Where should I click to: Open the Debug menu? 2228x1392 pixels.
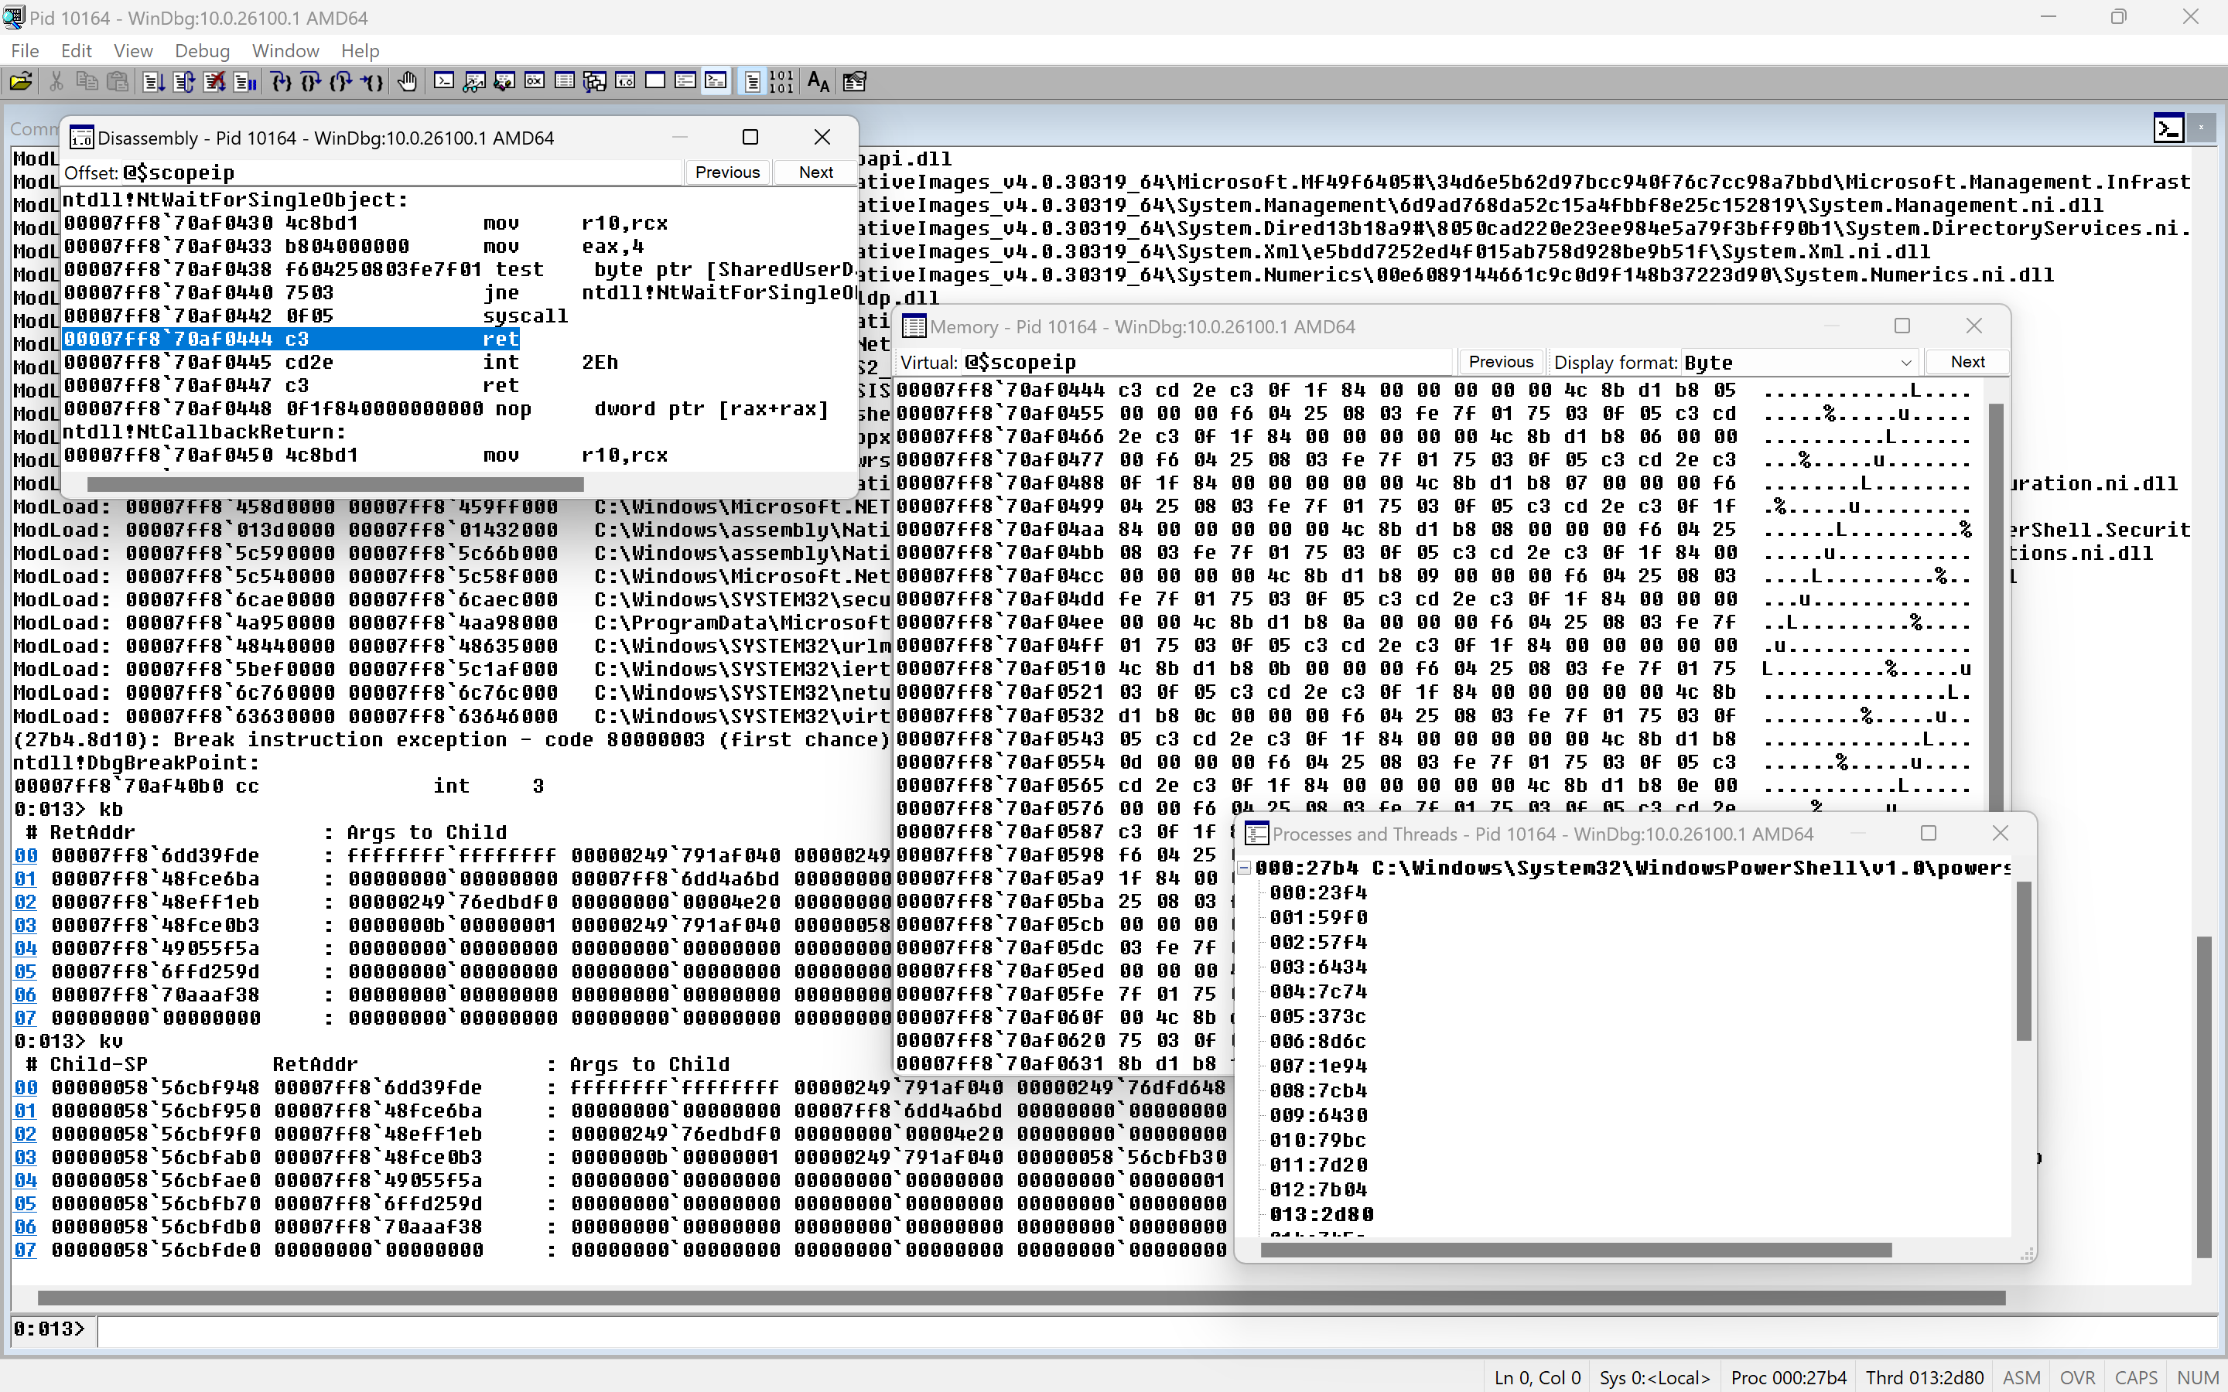[202, 50]
